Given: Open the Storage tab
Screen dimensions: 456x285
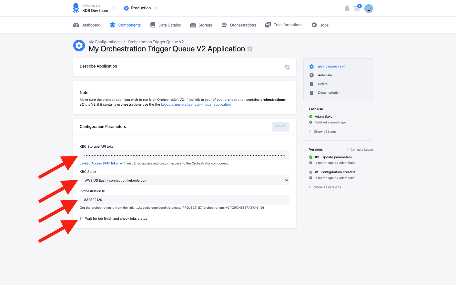Looking at the screenshot, I should pyautogui.click(x=201, y=25).
